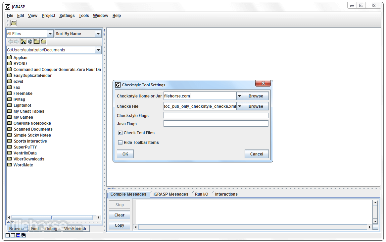The image size is (386, 242).
Task: Switch to the Find tab
Action: 35,229
